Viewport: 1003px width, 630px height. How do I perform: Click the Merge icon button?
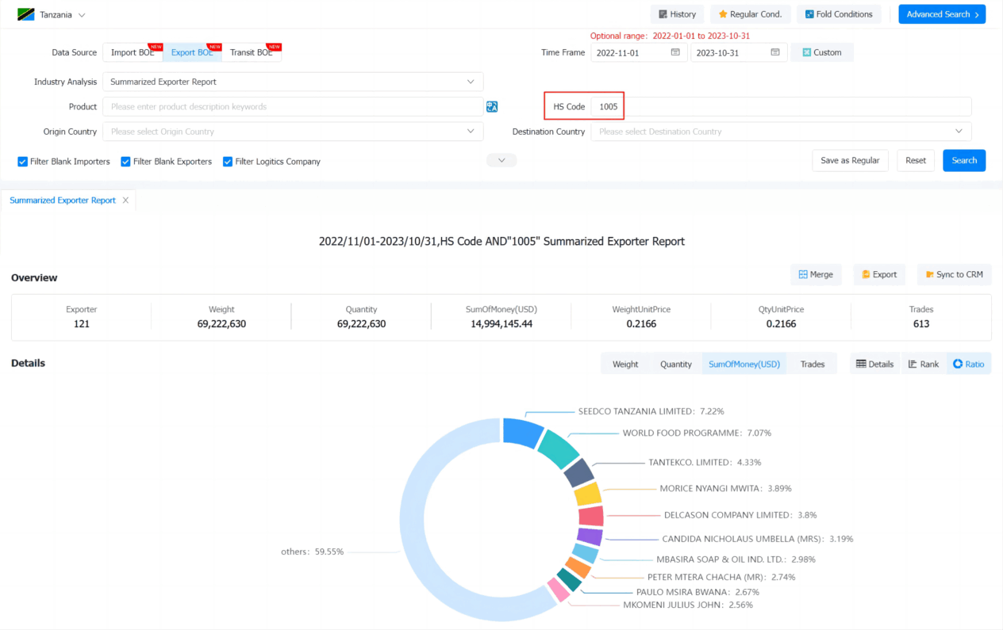[816, 274]
